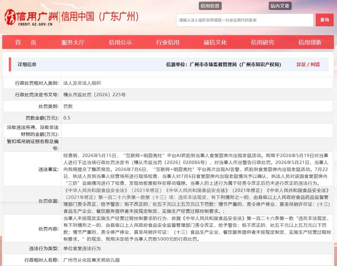The width and height of the screenshot is (337, 266).
Task: Click the 处罚依据 label
Action: click(x=49, y=201)
